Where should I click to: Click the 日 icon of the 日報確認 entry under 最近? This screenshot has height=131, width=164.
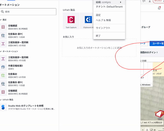tap(3, 27)
